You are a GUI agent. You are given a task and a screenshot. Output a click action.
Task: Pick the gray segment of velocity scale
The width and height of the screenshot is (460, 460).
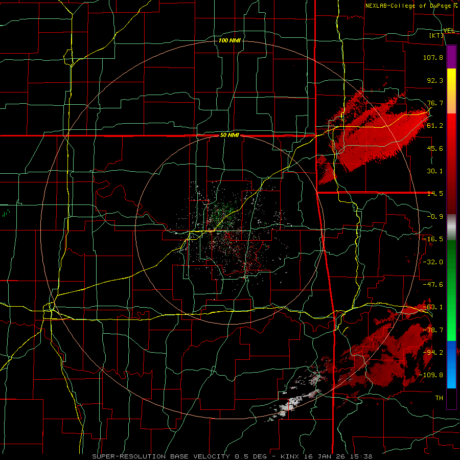pyautogui.click(x=451, y=227)
